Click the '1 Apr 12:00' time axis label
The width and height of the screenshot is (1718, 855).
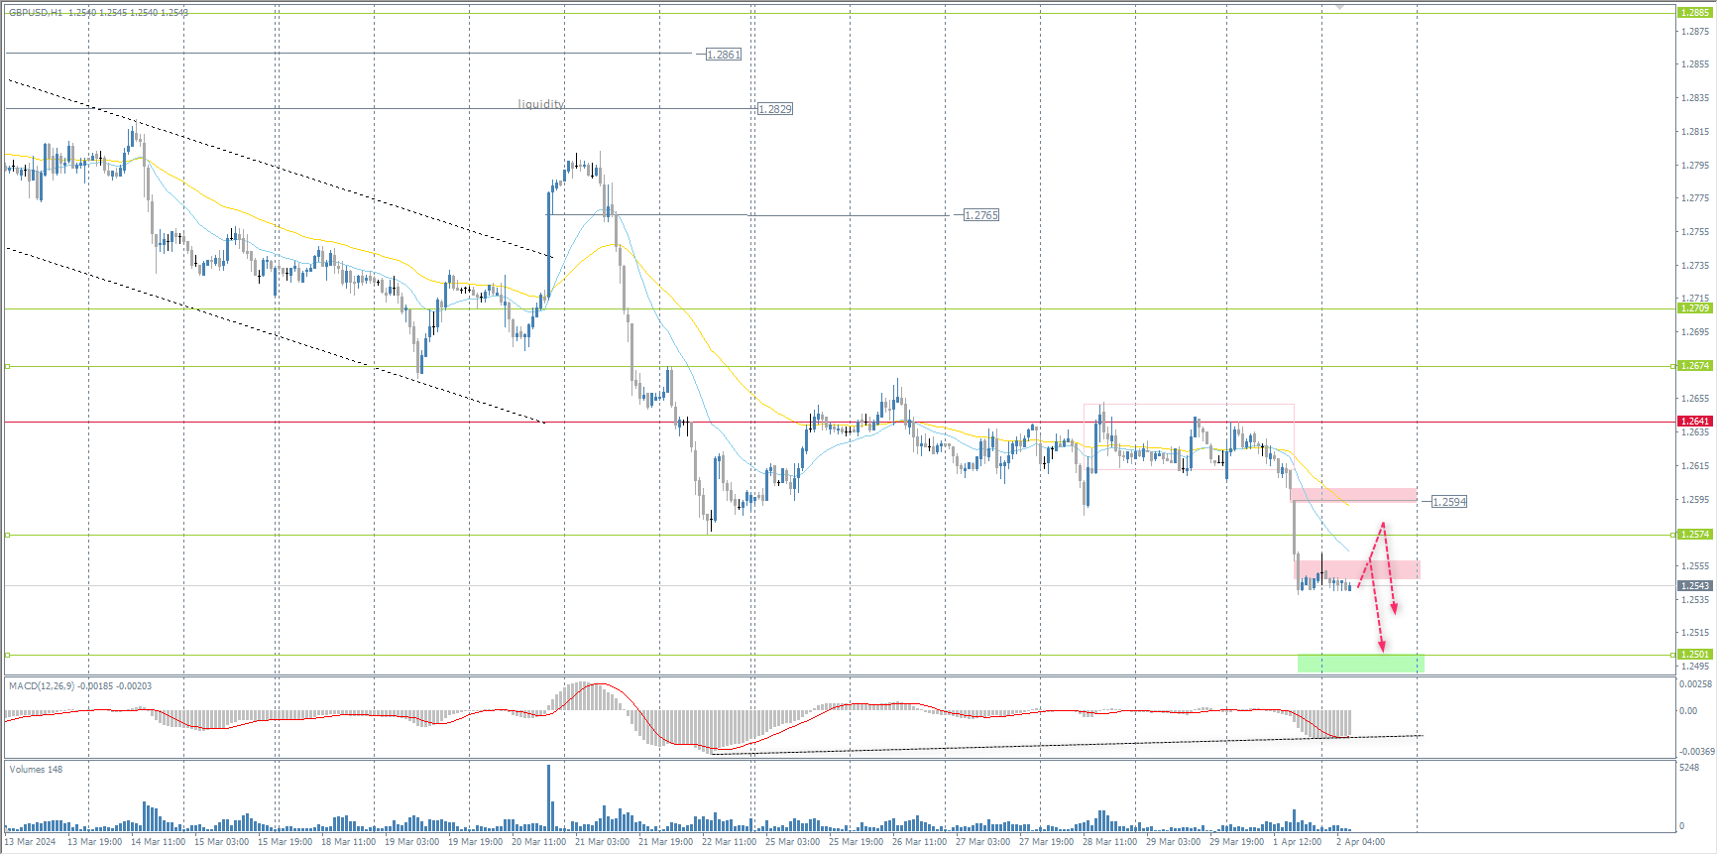1298,842
